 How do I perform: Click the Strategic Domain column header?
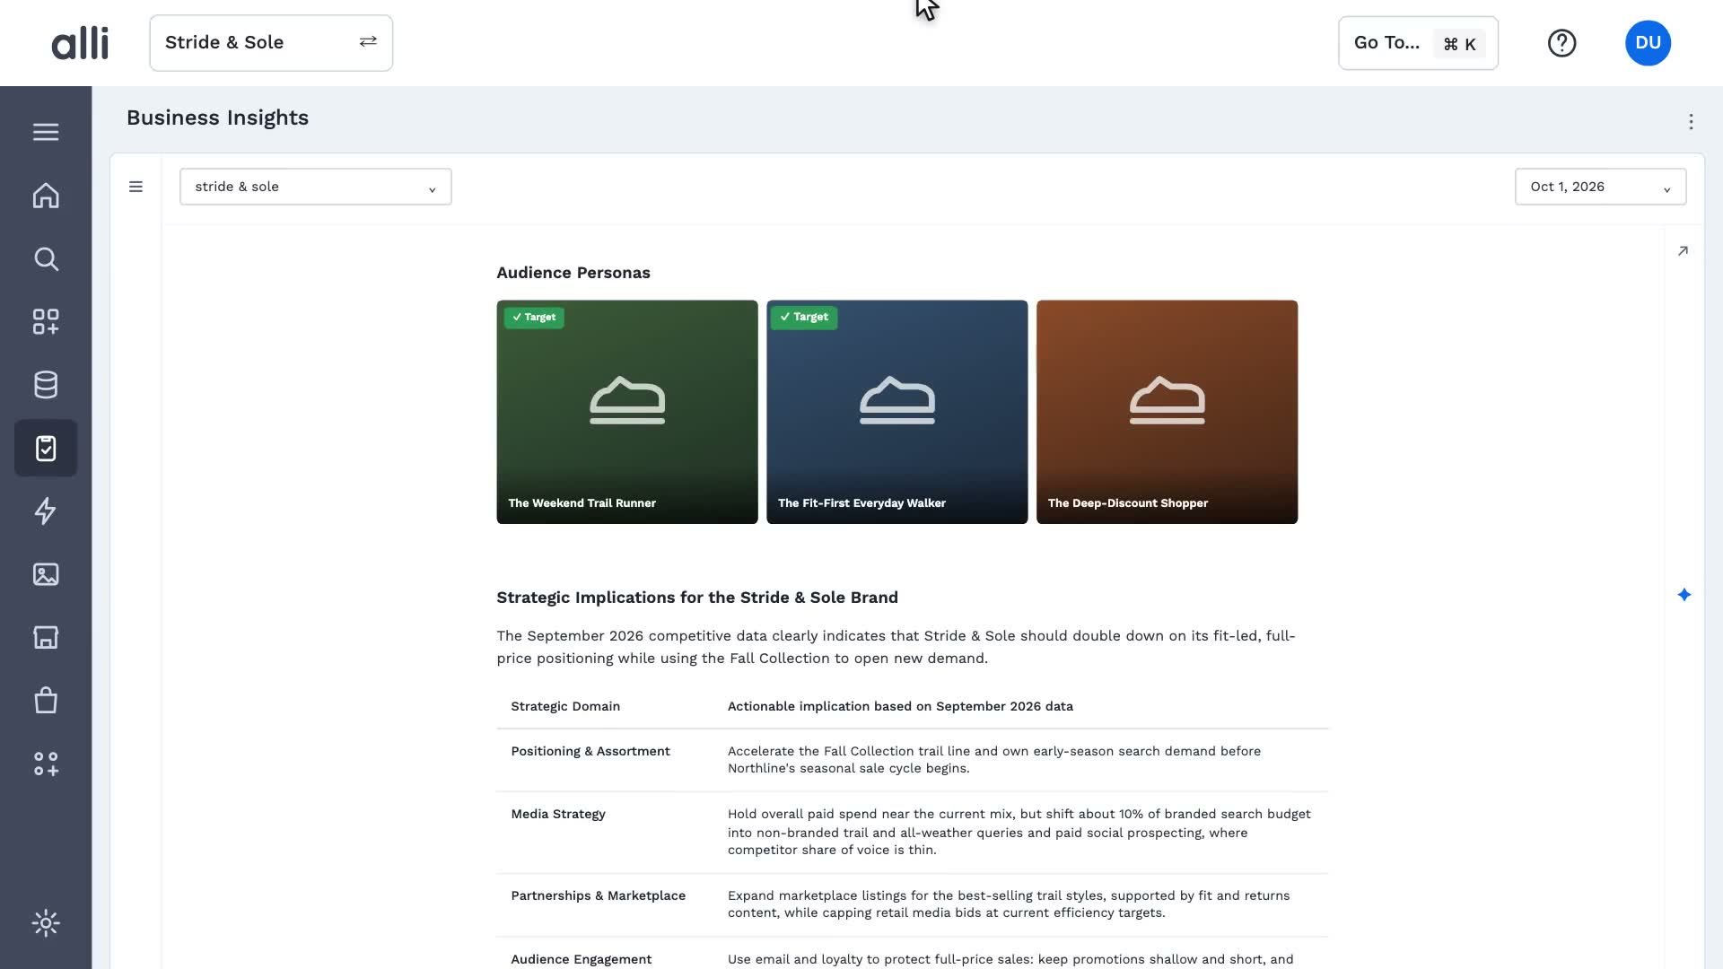pyautogui.click(x=565, y=706)
